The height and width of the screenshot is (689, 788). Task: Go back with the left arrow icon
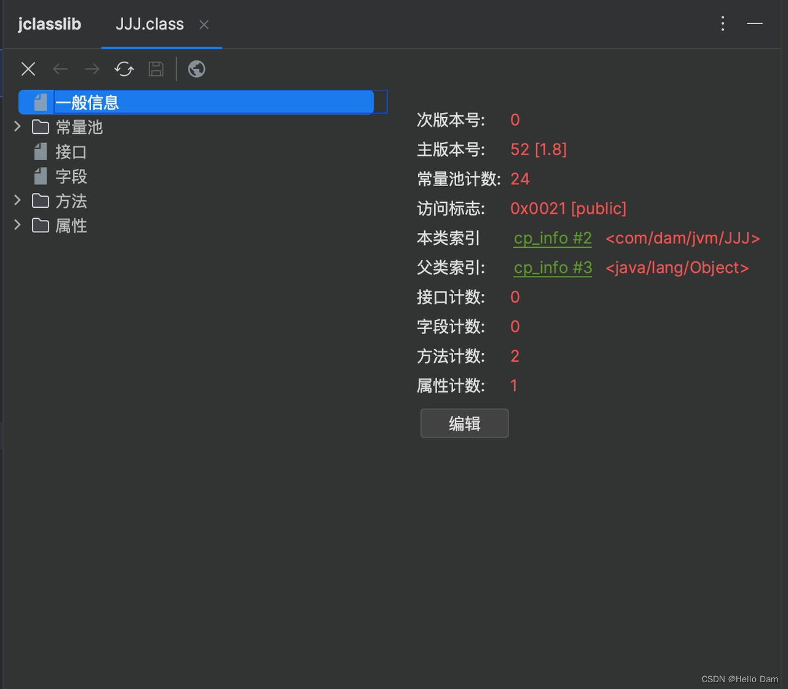tap(60, 69)
